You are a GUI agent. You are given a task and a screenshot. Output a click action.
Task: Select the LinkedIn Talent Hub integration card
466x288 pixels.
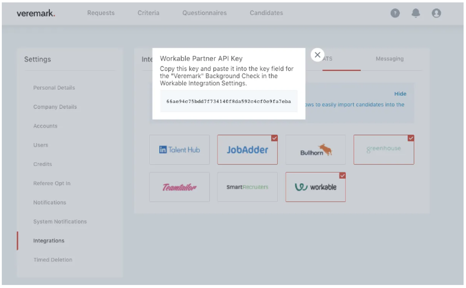(179, 150)
